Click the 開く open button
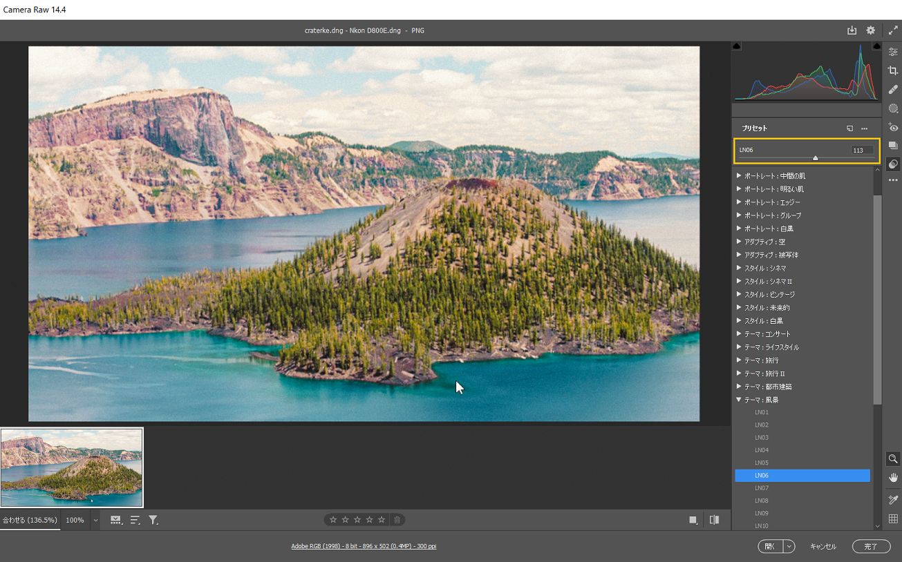Screen dimensions: 902x562 [x=771, y=546]
